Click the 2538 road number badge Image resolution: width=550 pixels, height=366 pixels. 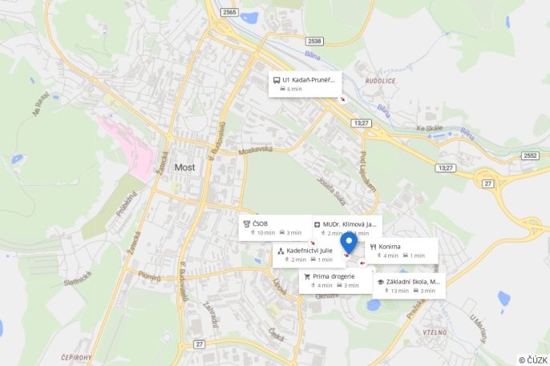(314, 42)
